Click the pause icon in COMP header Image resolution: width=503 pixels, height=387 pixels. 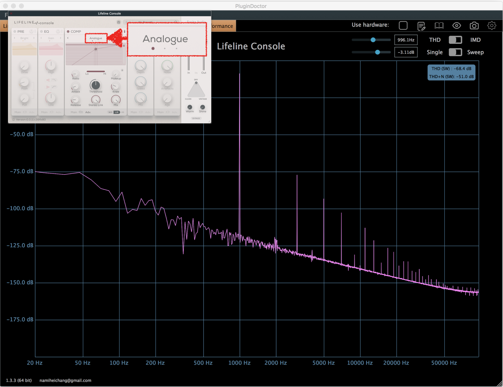pos(125,31)
